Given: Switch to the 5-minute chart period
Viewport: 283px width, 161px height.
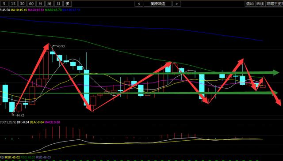Looking at the screenshot, I should [4, 4].
